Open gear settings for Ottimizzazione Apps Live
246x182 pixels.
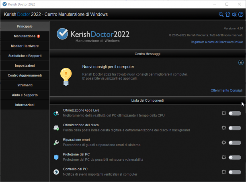[224, 113]
